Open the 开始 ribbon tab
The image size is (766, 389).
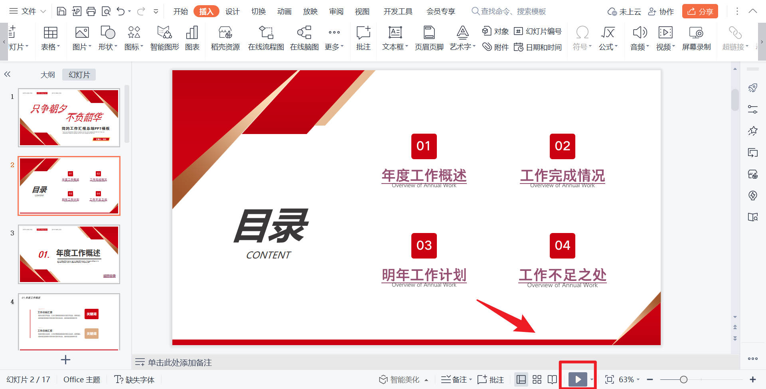point(180,11)
